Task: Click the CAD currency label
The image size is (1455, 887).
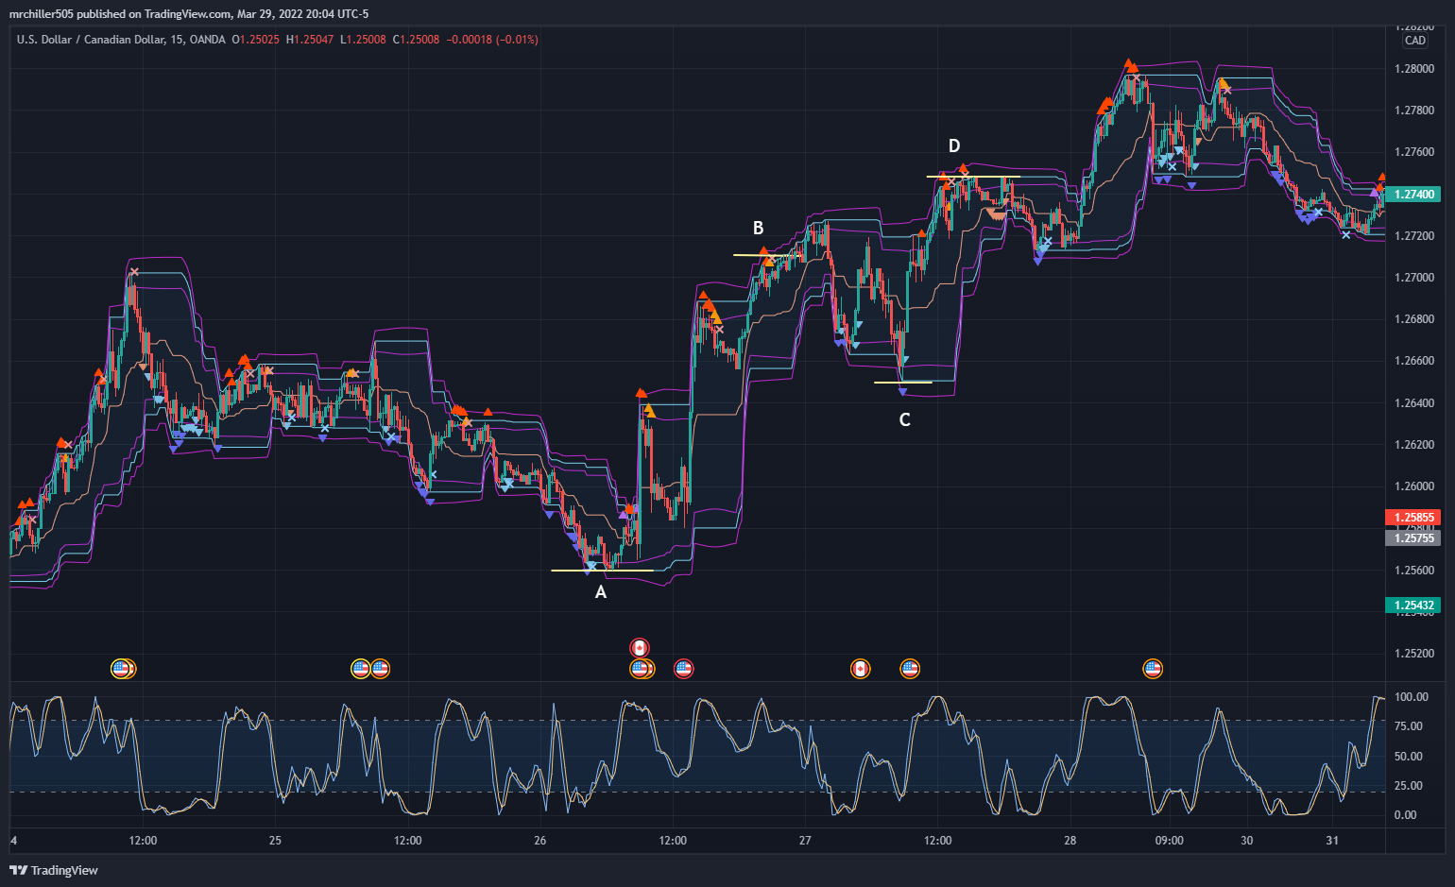Action: pos(1415,41)
